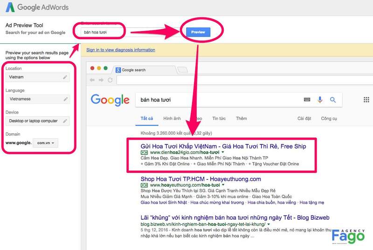Click the QC ad badge for hoayeuthuong
Screen dimensions: 373x250
[x=144, y=185]
